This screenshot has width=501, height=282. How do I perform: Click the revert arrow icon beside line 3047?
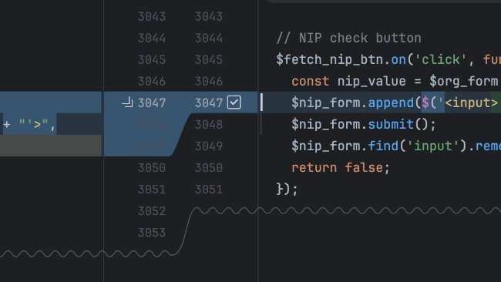(x=127, y=102)
